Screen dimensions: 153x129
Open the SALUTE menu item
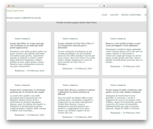tap(114, 15)
